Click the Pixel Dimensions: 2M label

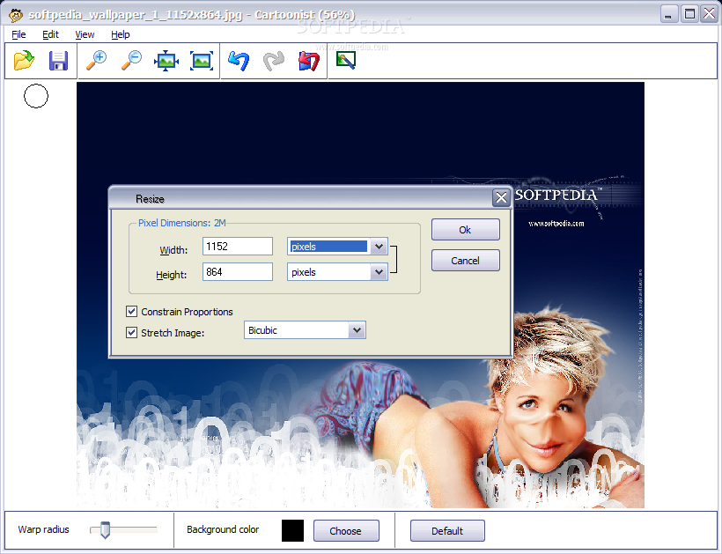coord(182,223)
